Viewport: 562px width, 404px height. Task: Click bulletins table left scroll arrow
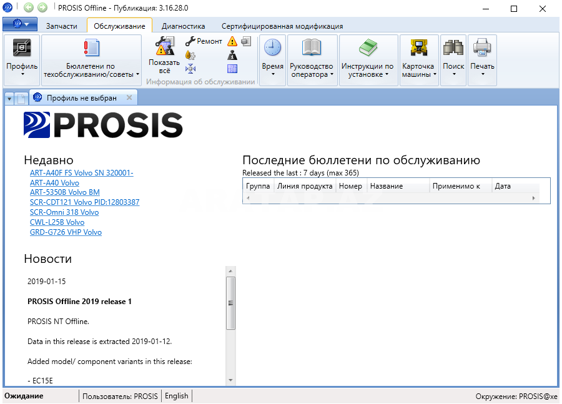[x=248, y=198]
